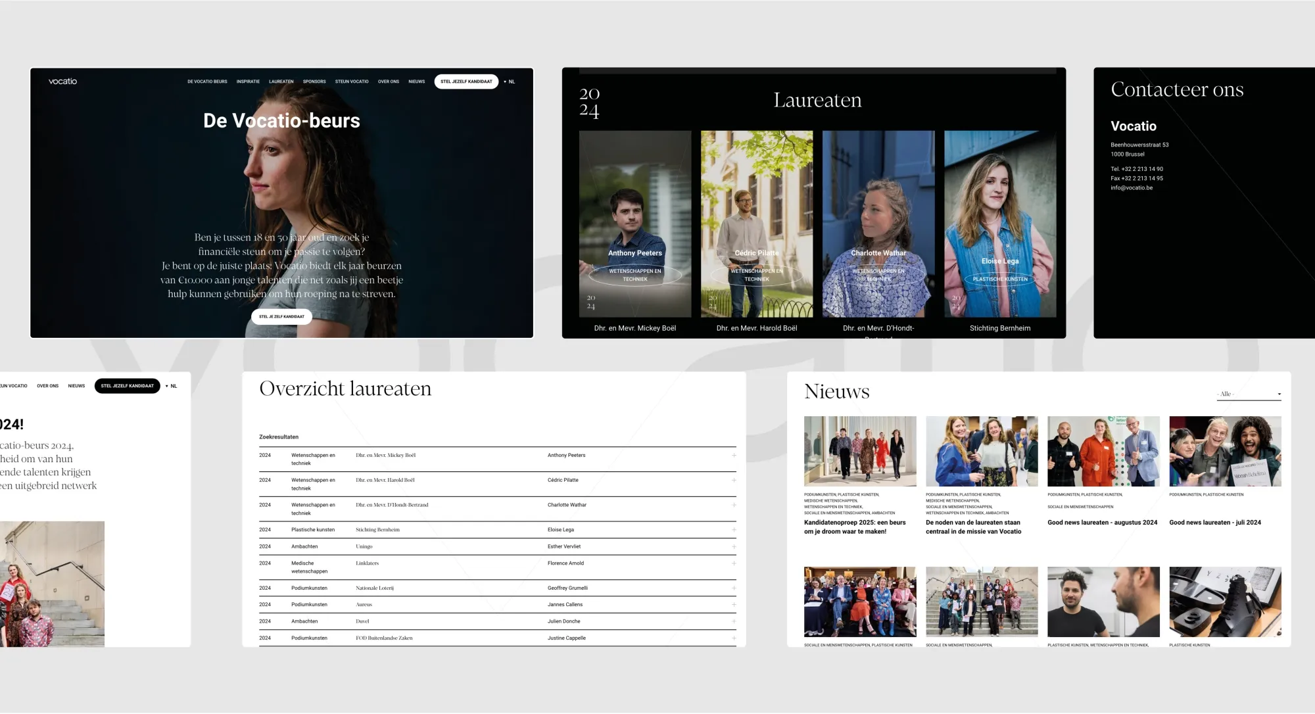Open the Laureaten menu item
Image resolution: width=1315 pixels, height=714 pixels.
[281, 82]
